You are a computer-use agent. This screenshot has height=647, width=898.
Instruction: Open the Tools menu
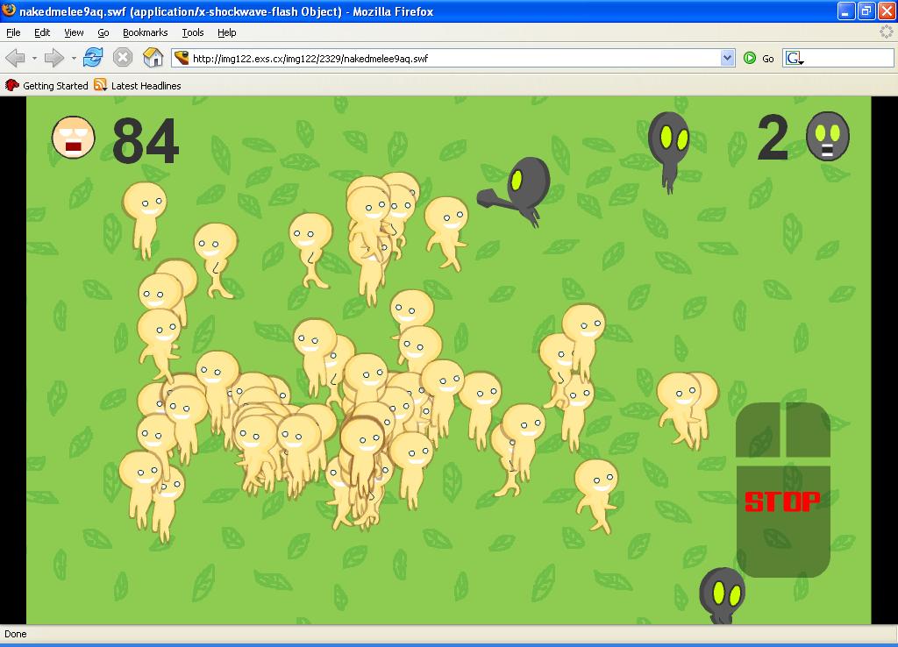click(192, 32)
